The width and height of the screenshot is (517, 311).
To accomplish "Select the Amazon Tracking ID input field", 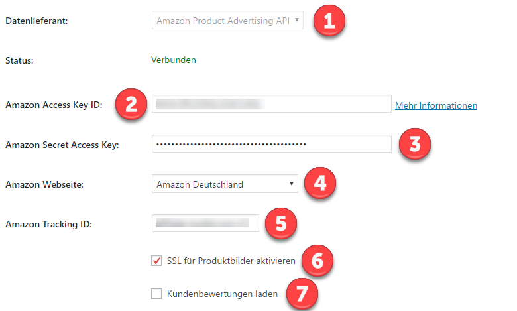I will click(x=204, y=224).
